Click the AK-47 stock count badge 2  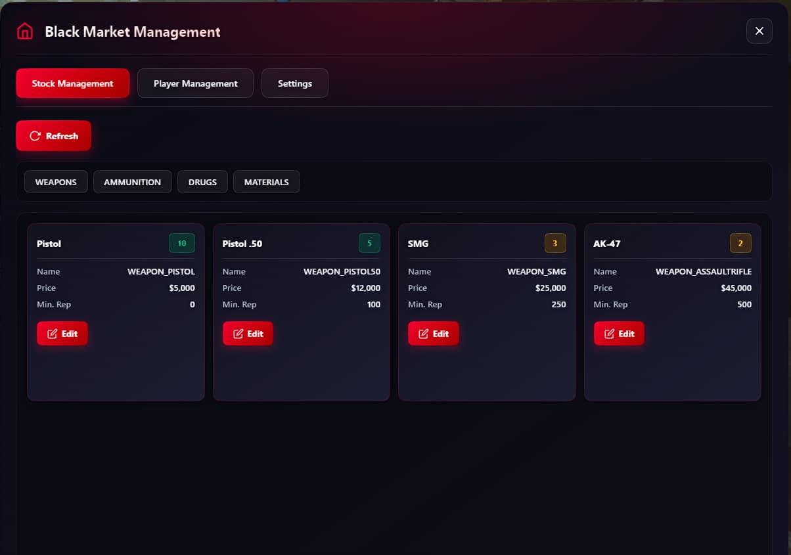point(740,244)
